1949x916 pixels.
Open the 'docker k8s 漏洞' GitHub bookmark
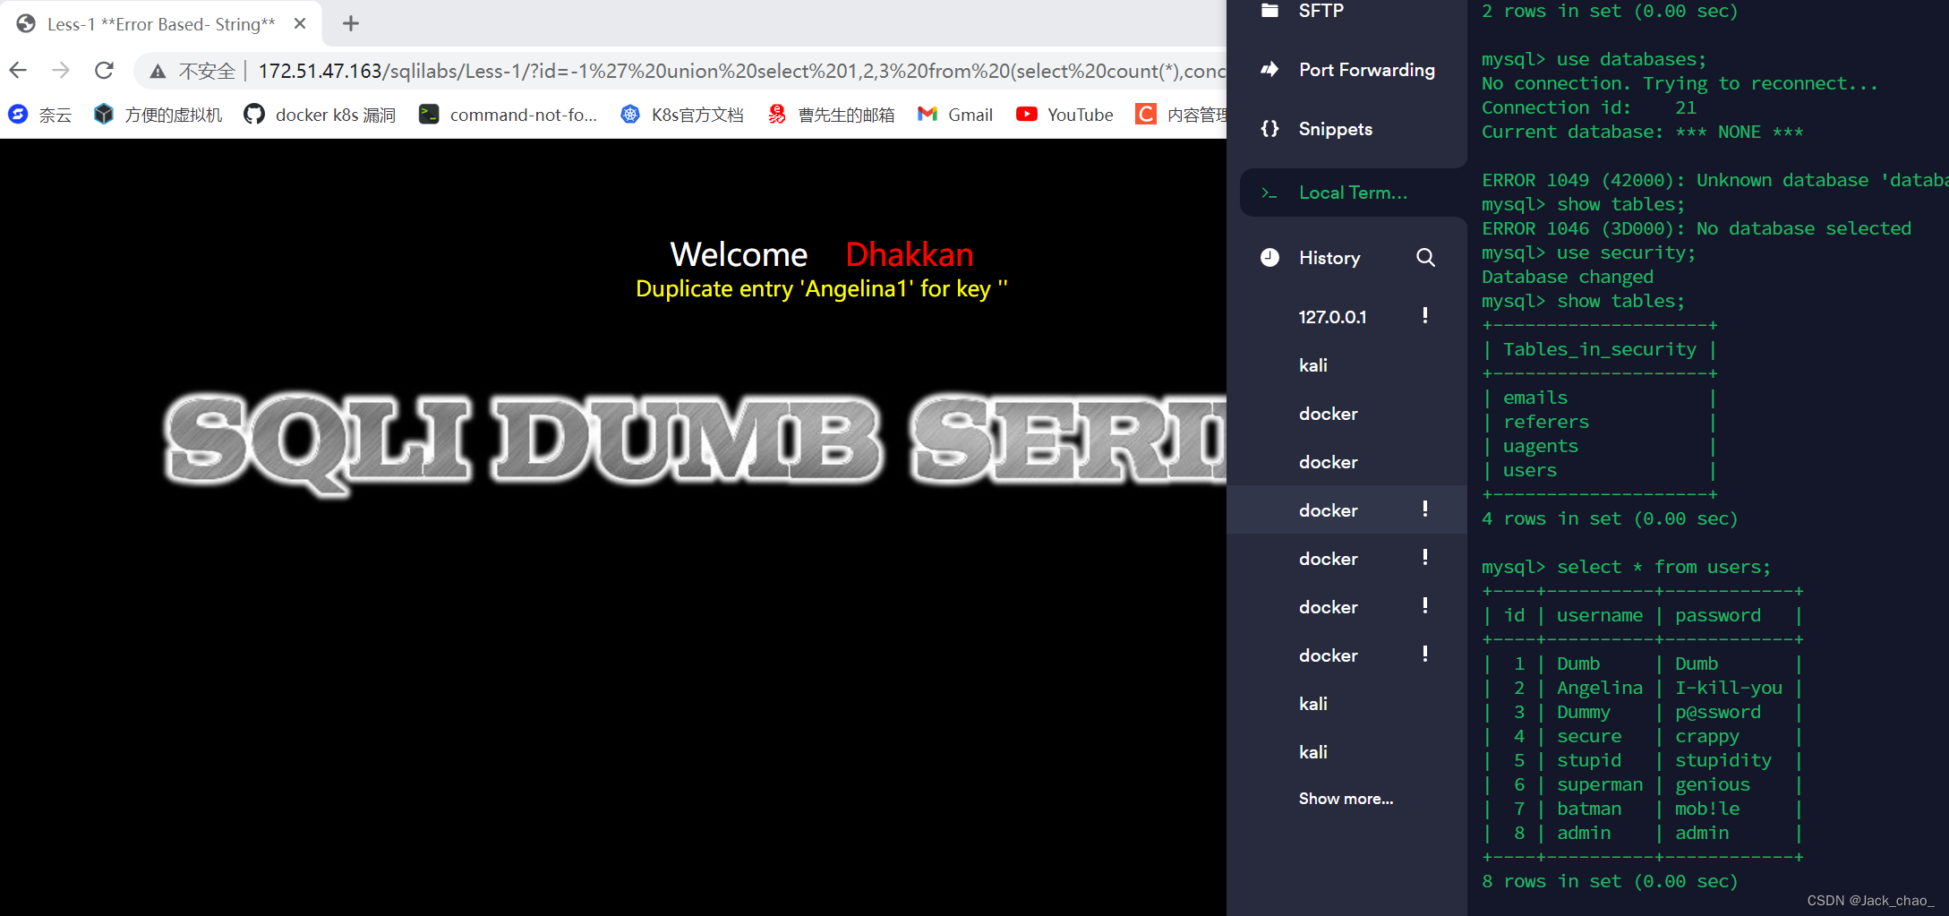(x=319, y=114)
